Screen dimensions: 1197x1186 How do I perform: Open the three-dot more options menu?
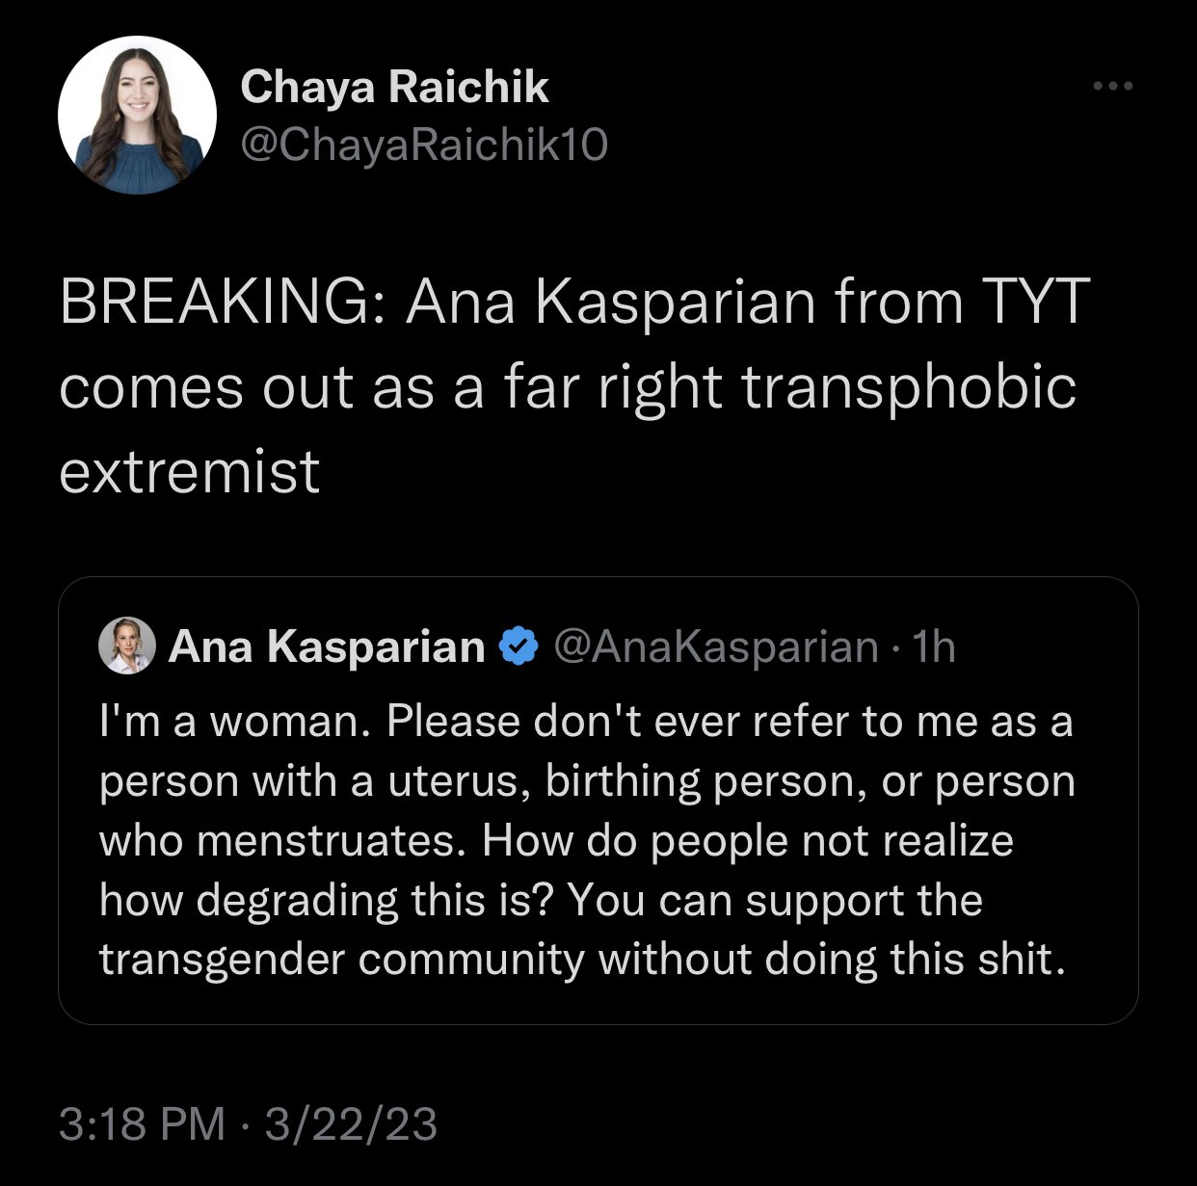pyautogui.click(x=1115, y=88)
